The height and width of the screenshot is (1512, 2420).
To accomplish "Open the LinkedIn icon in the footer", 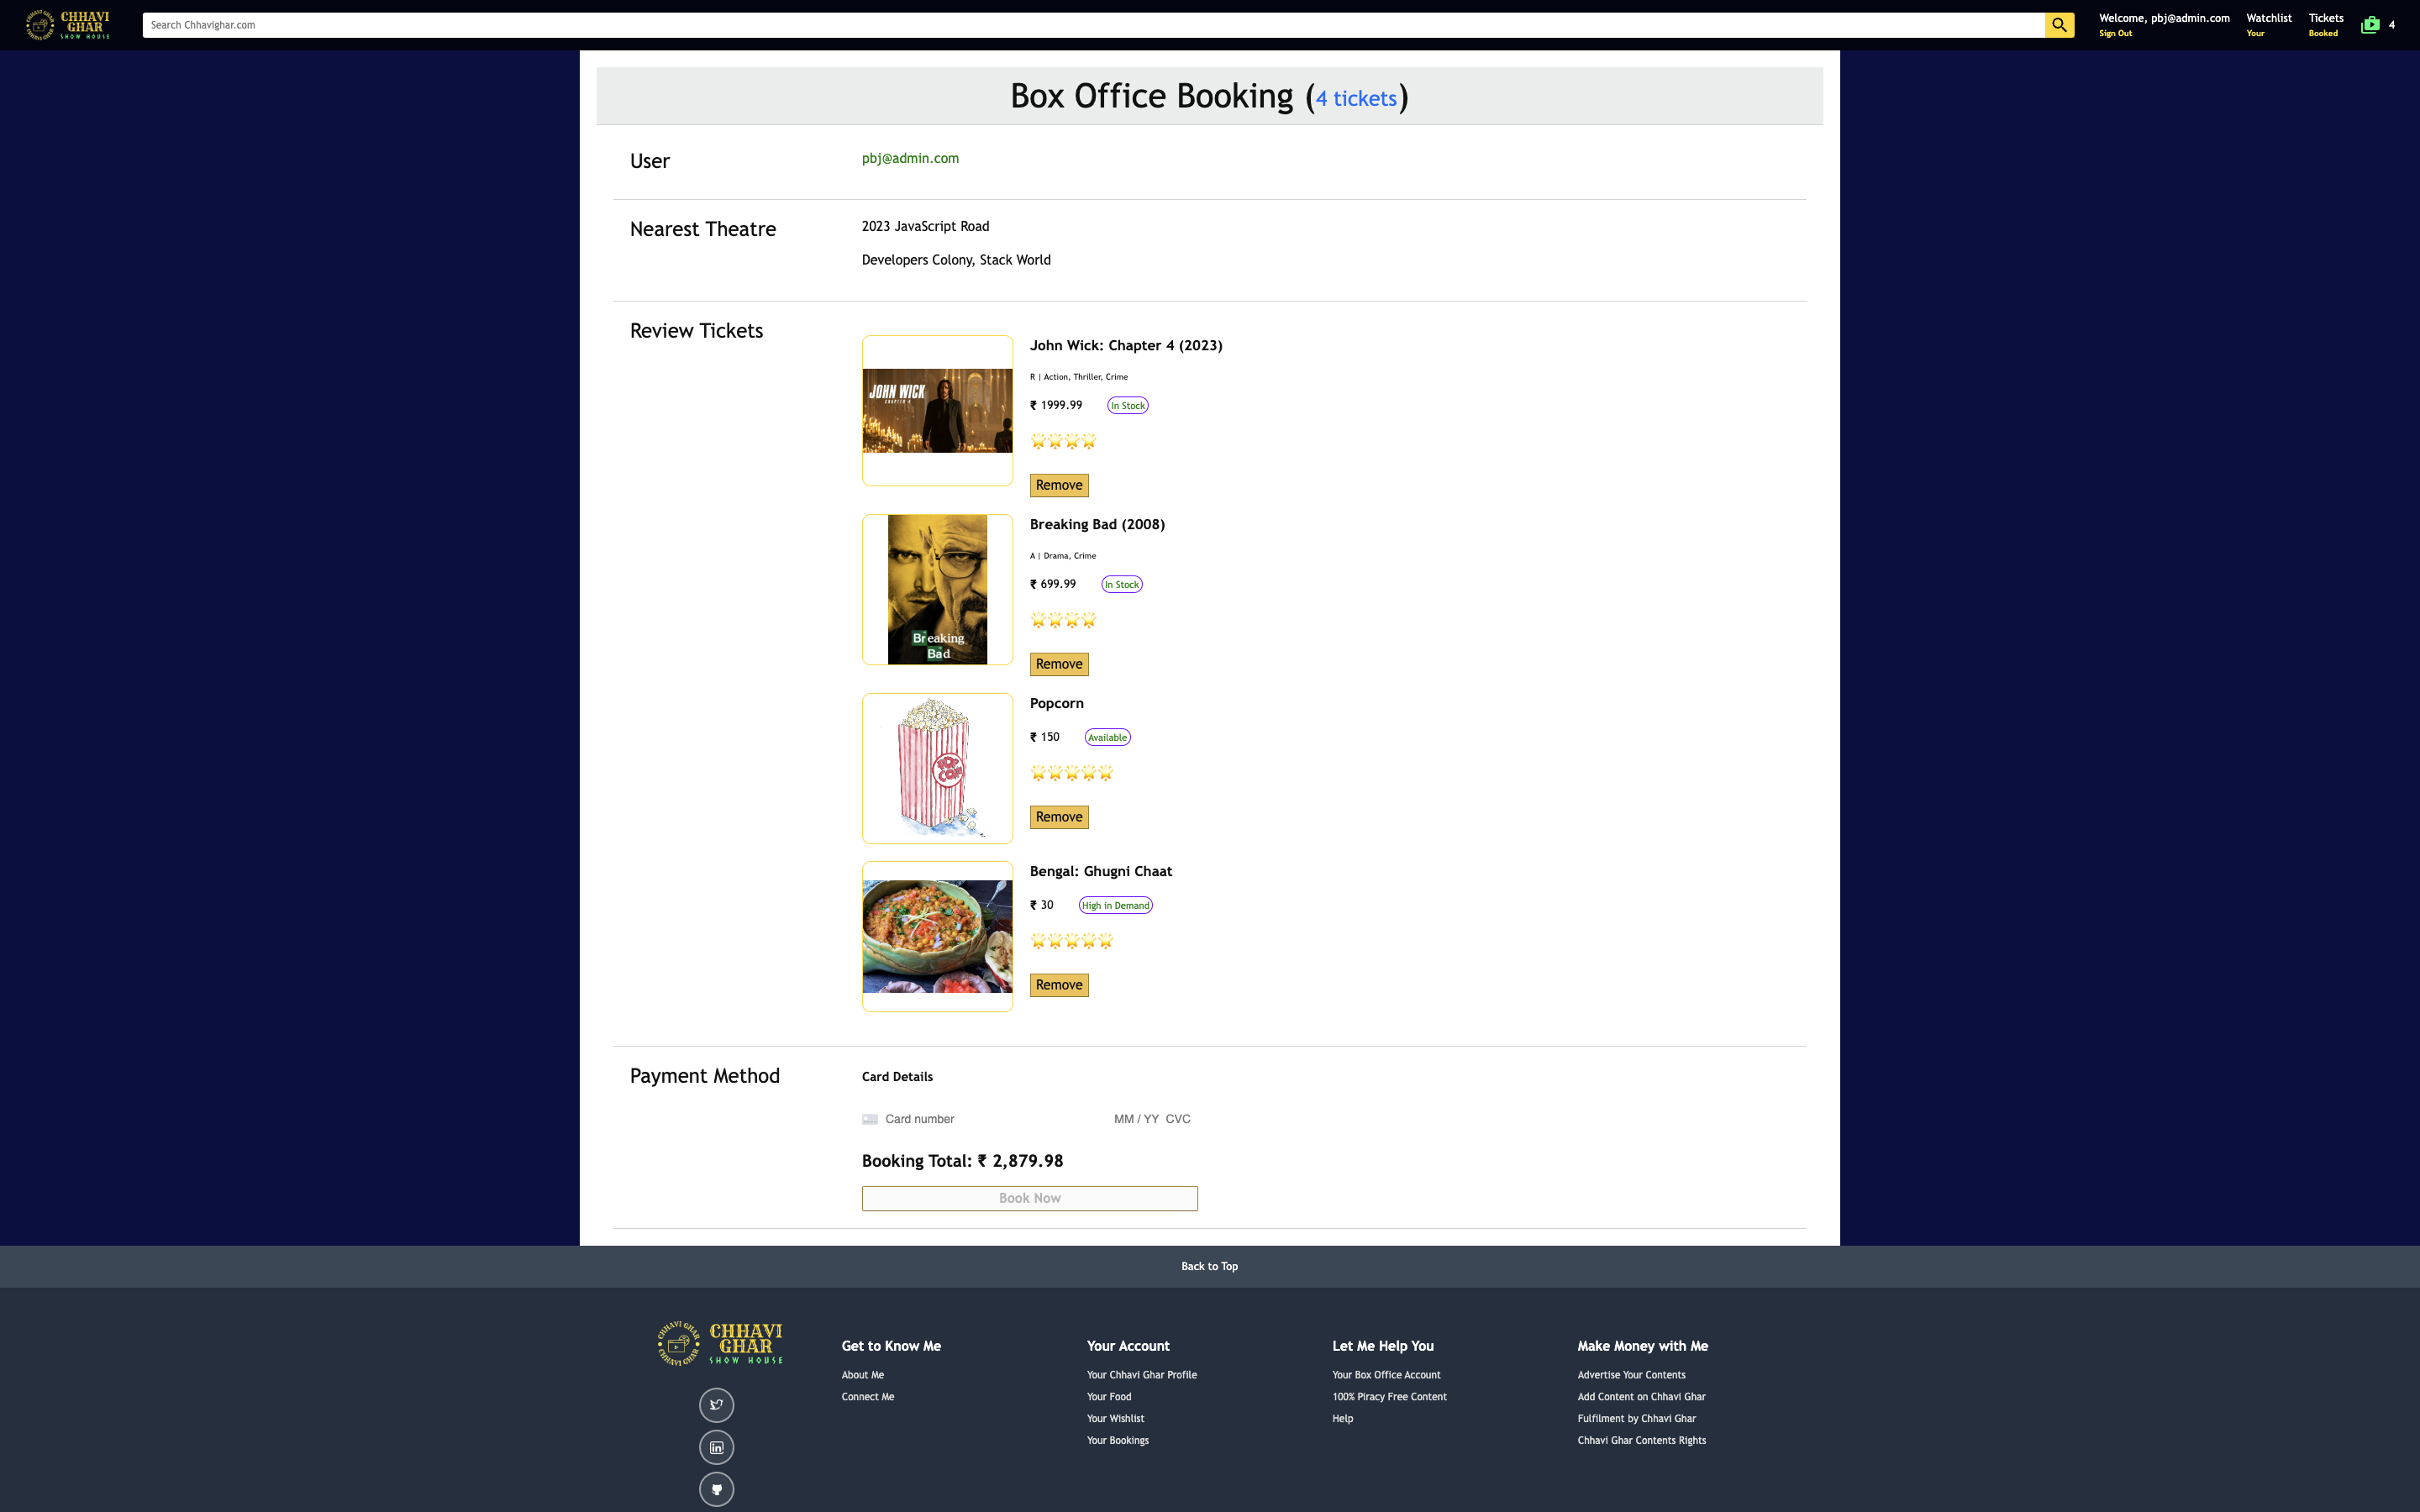I will (x=716, y=1446).
